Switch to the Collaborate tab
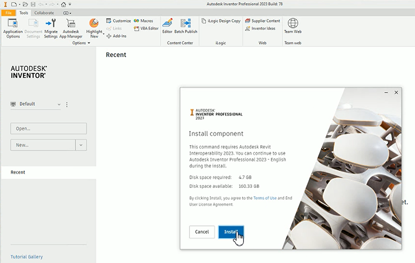415x263 pixels. [44, 13]
